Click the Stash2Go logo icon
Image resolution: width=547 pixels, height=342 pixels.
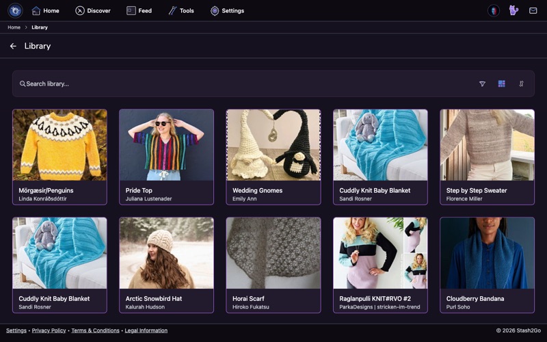15,10
